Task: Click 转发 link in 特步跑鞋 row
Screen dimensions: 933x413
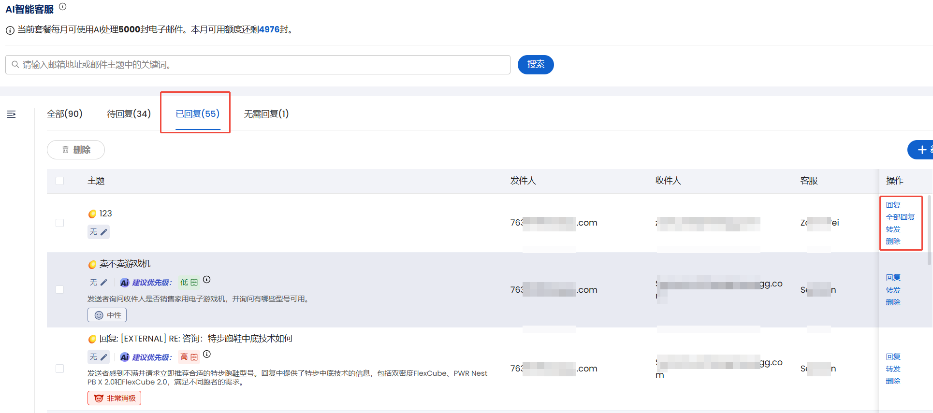Action: coord(893,369)
